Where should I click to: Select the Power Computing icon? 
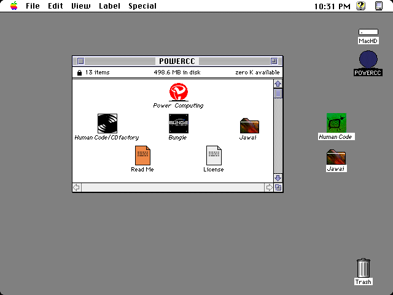(x=179, y=92)
